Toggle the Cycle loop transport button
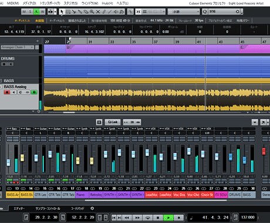This screenshot has height=223, width=270. [x=148, y=218]
